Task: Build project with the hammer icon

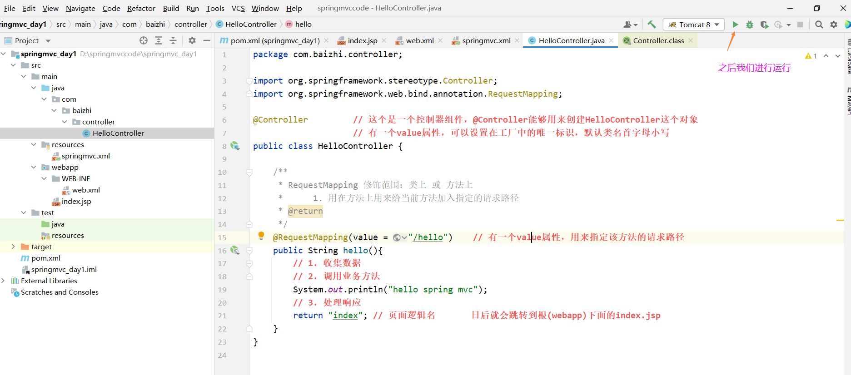Action: click(x=652, y=25)
